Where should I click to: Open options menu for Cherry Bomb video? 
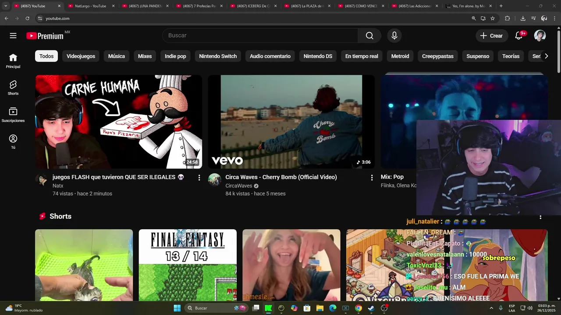[372, 178]
